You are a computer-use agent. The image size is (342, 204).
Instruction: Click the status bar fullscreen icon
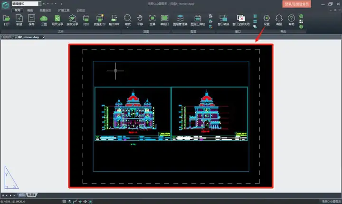[90, 201]
